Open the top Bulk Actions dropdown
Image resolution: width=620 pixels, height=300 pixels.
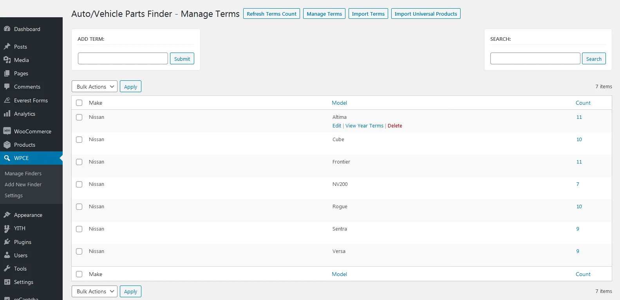click(94, 87)
